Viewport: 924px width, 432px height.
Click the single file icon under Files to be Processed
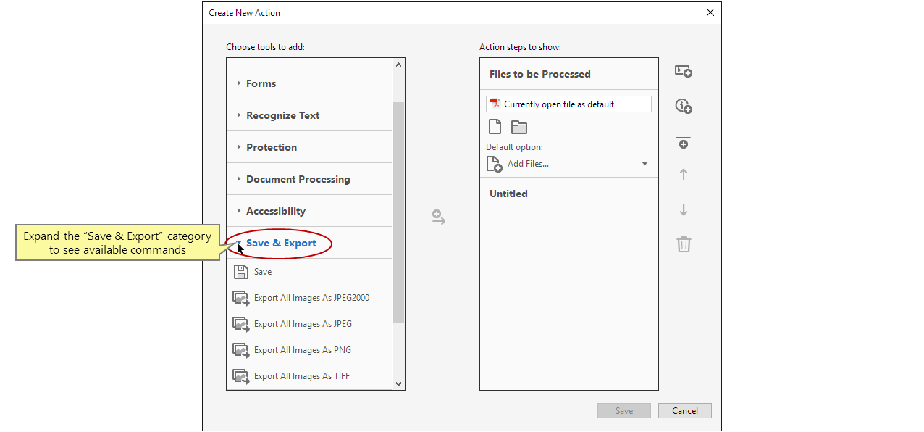click(x=495, y=126)
